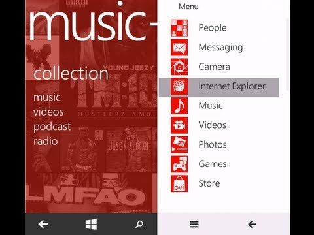Select Internet Explorer menu label
The image size is (314, 235).
[232, 86]
